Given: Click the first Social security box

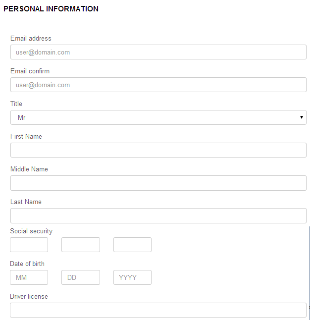Looking at the screenshot, I should 29,245.
